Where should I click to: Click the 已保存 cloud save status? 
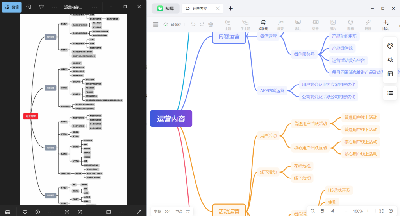pyautogui.click(x=172, y=24)
